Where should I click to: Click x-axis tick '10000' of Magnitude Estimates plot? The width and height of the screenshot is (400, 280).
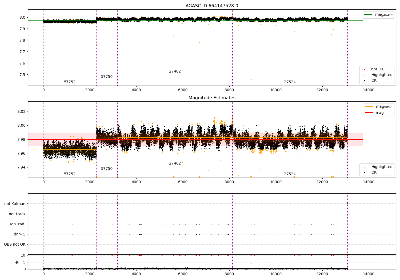276,182
